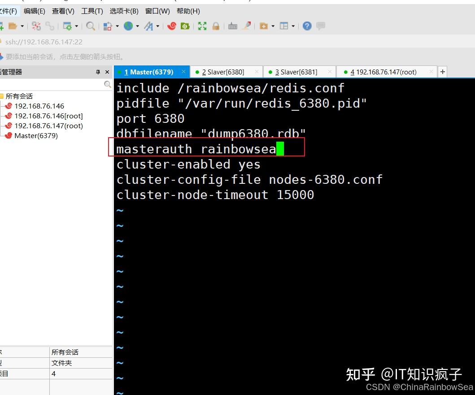The height and width of the screenshot is (395, 475).
Task: Expand the window layout dropdown
Action: tap(293, 26)
